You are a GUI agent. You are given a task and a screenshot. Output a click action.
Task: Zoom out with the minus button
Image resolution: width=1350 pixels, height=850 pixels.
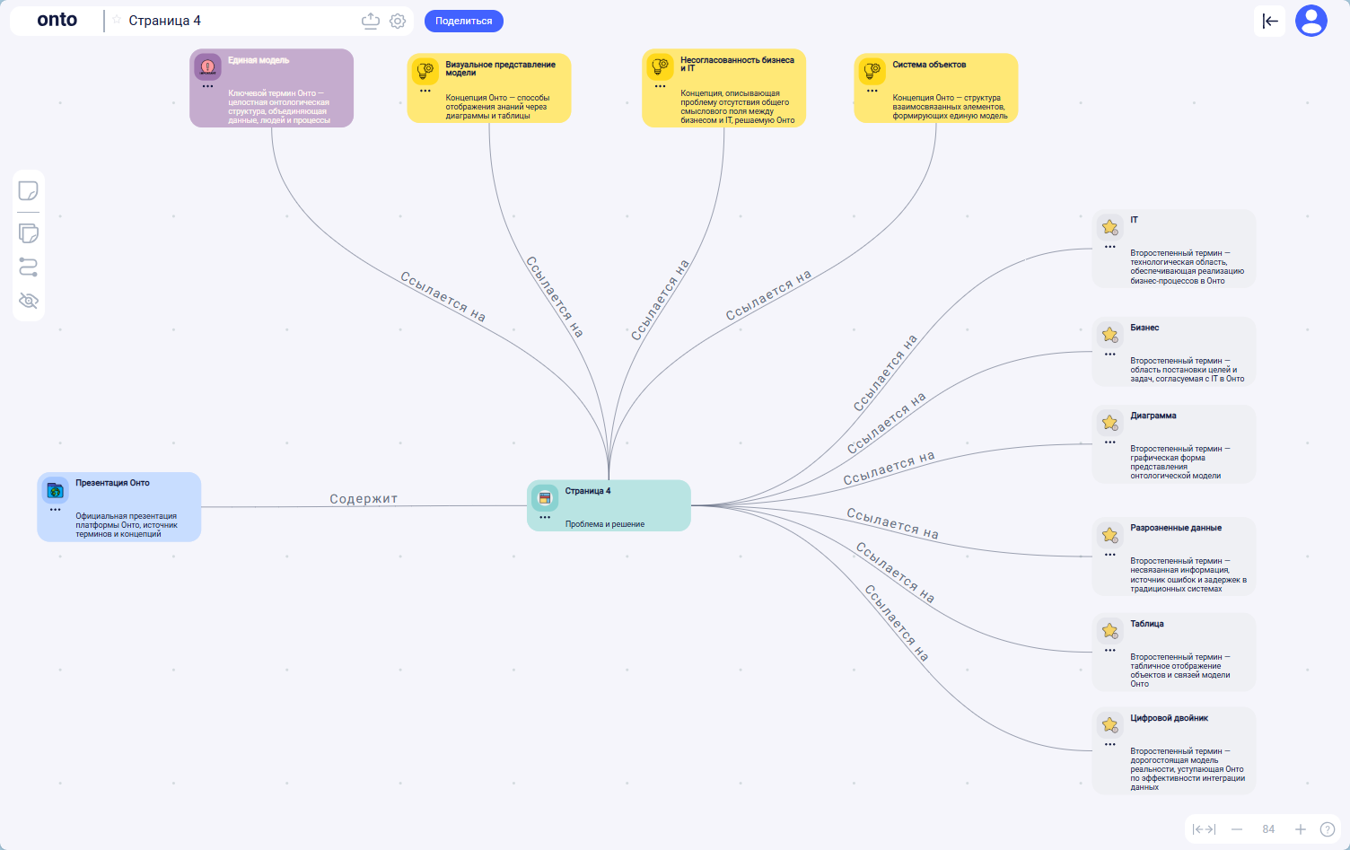[1237, 829]
